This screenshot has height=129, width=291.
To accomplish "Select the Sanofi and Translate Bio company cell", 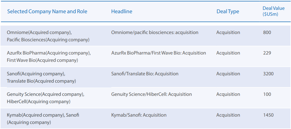I will pyautogui.click(x=41, y=78).
